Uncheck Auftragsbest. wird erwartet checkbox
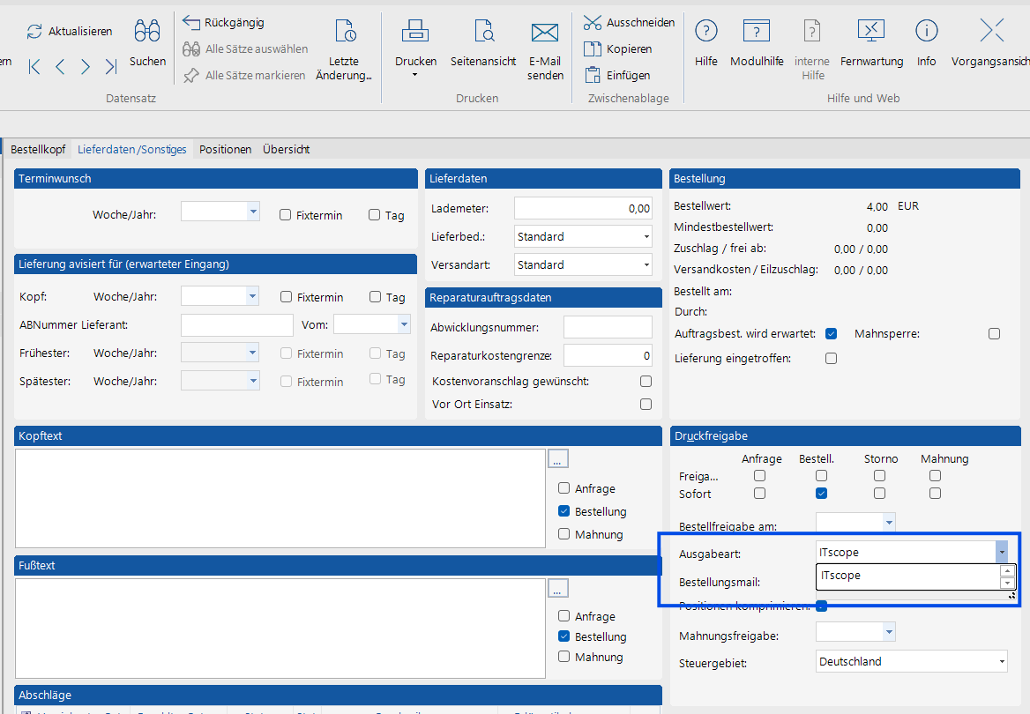This screenshot has height=714, width=1030. coord(831,334)
